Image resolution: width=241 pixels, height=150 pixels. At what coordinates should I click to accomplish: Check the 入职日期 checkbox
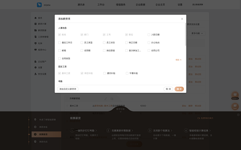click(x=149, y=35)
